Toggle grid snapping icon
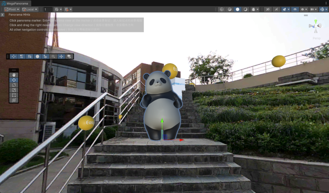329x193 pixels. coord(57,9)
